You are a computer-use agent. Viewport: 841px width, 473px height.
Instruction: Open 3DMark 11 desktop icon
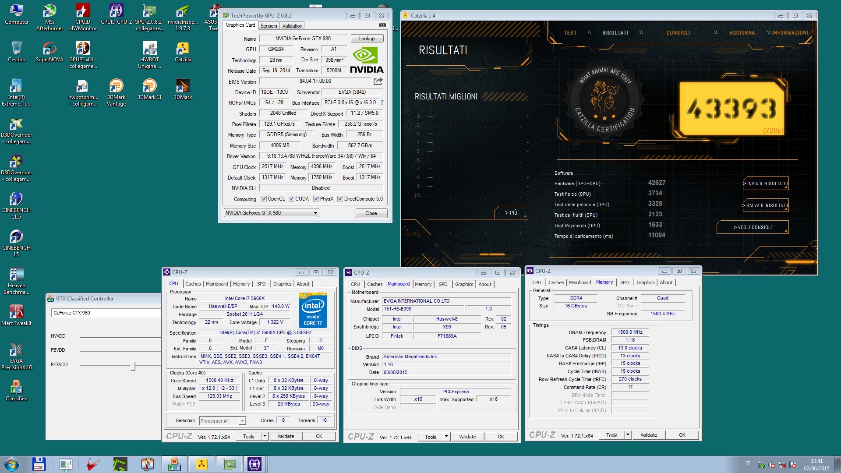[149, 89]
